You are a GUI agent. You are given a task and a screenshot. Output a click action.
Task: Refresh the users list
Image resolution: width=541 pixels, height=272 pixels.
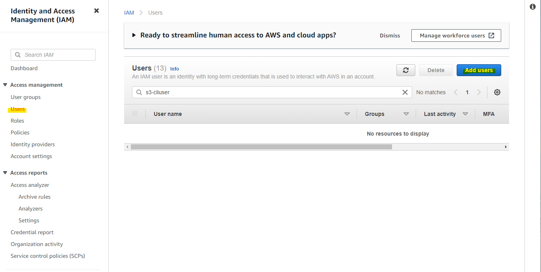(405, 70)
